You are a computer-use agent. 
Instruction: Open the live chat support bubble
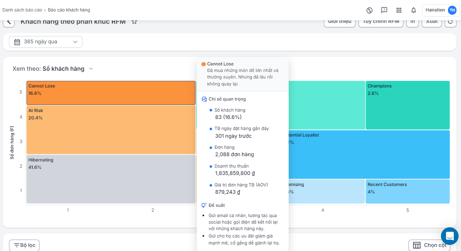[450, 236]
